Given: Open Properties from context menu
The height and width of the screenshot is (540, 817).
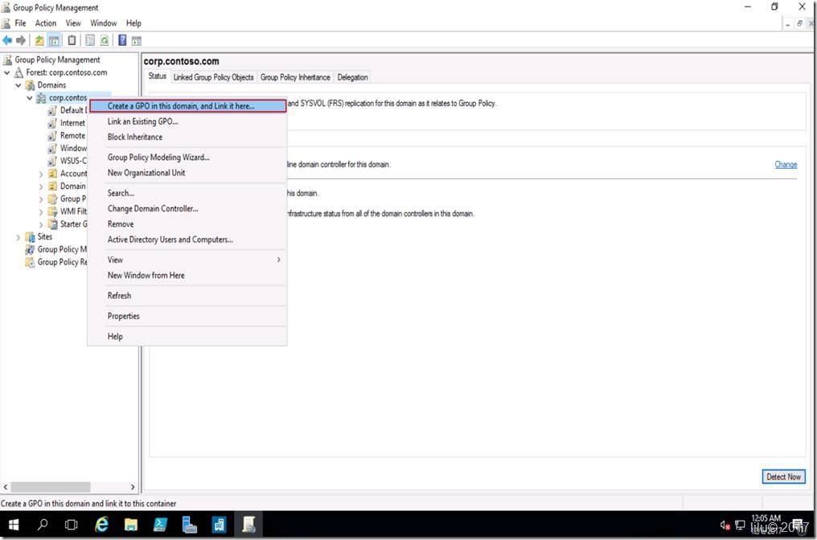Looking at the screenshot, I should click(187, 316).
